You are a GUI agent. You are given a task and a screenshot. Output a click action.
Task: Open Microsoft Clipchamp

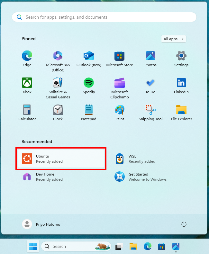pos(120,88)
